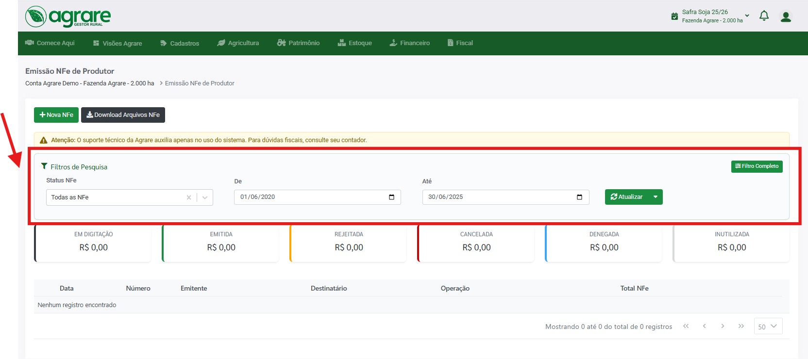Clear the Status NFe selection with X
Image resolution: width=808 pixels, height=359 pixels.
[189, 197]
